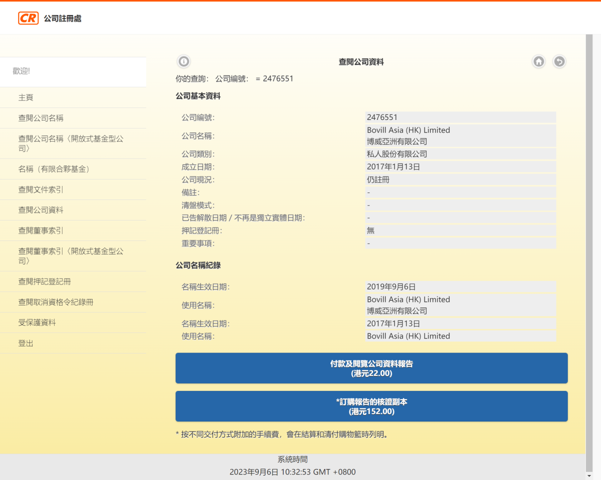Click the CR Companies Registry logo

point(29,17)
